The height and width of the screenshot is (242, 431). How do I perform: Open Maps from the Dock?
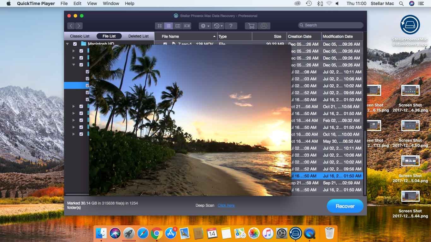point(240,233)
